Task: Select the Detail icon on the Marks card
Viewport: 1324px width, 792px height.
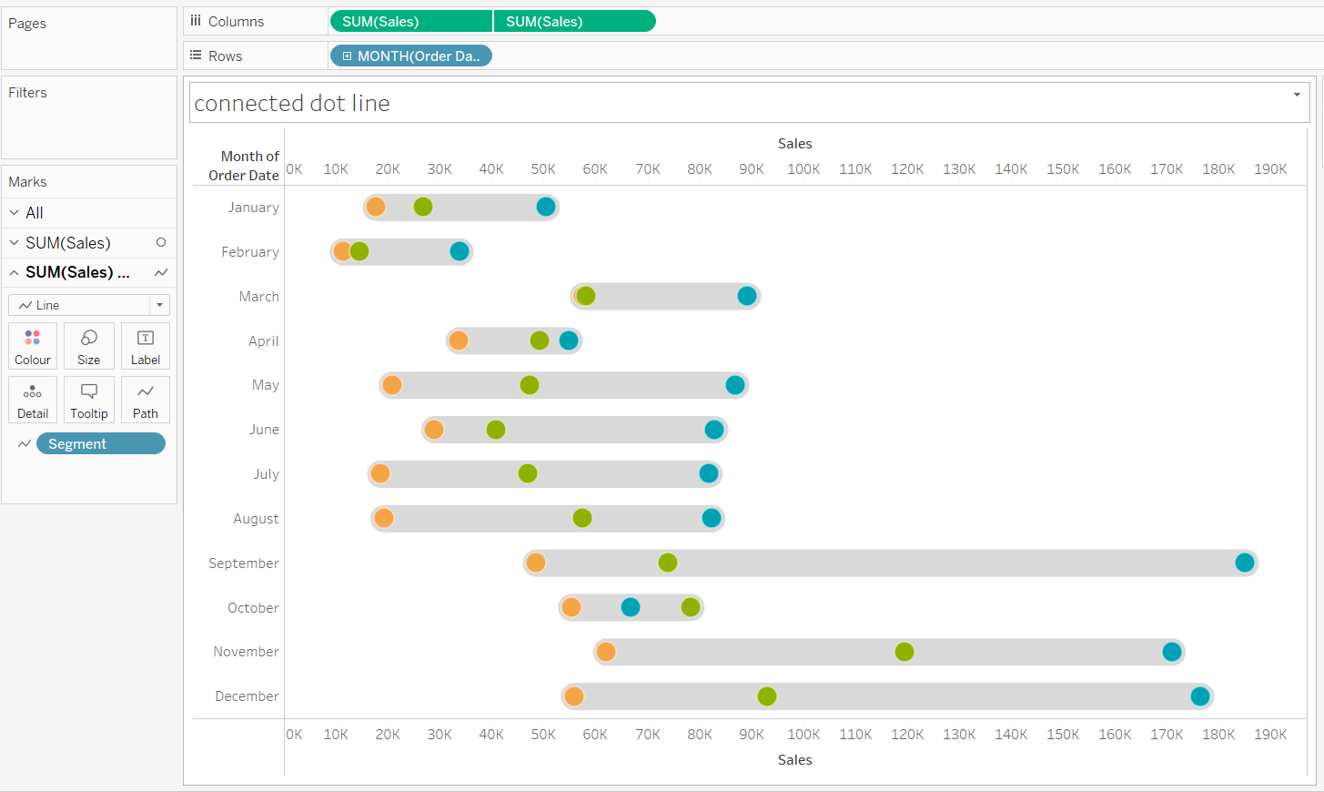Action: pyautogui.click(x=32, y=399)
